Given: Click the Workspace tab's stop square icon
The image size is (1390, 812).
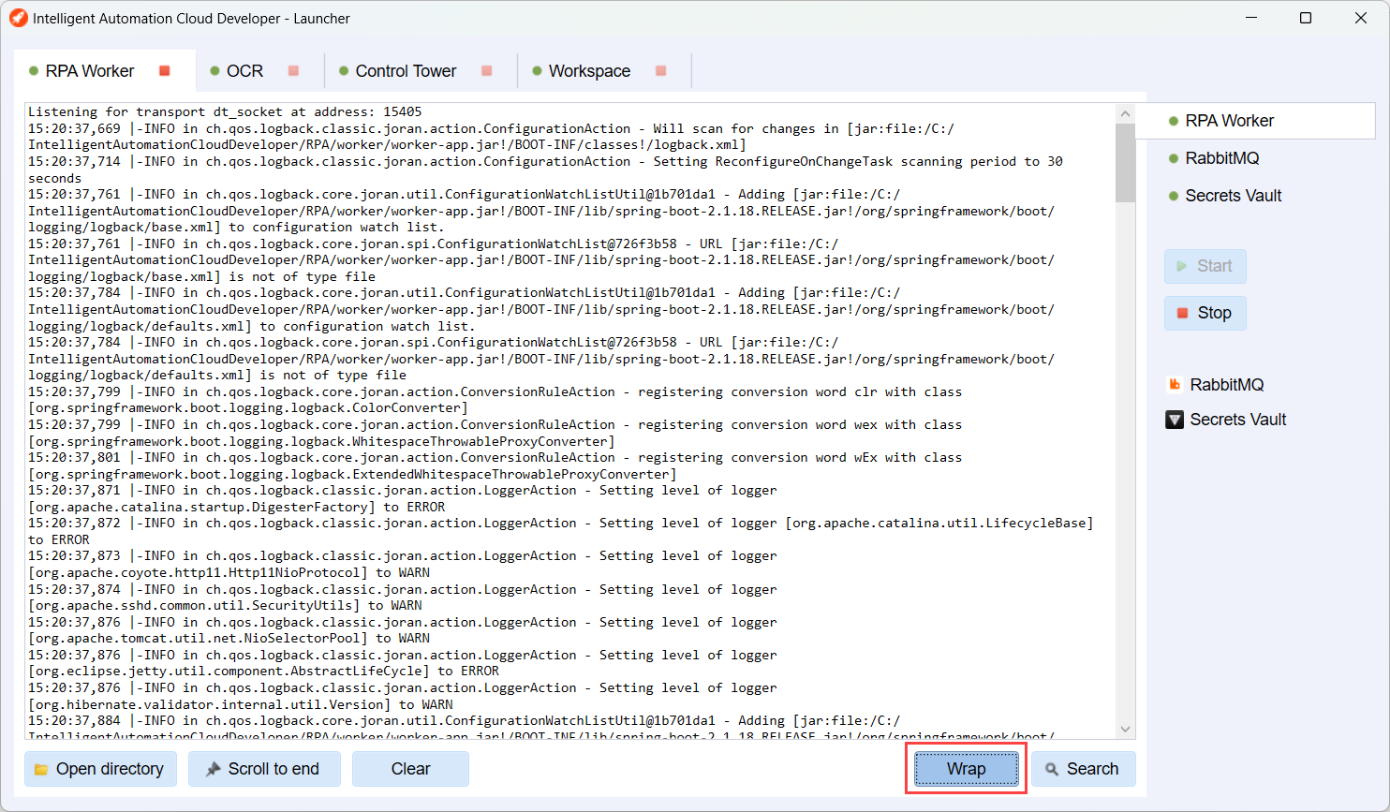Looking at the screenshot, I should pyautogui.click(x=660, y=71).
